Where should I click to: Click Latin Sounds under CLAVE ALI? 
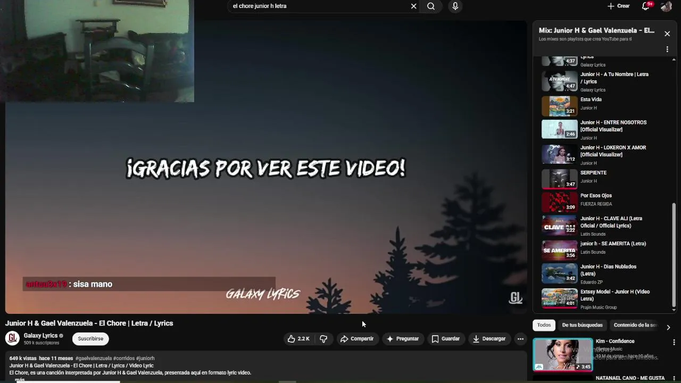click(593, 234)
